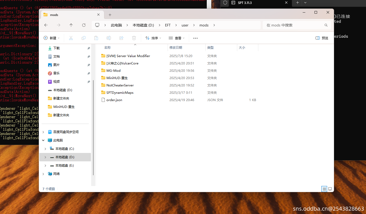Toggle the Preview (预览) pane
This screenshot has height=214, width=366.
click(322, 38)
